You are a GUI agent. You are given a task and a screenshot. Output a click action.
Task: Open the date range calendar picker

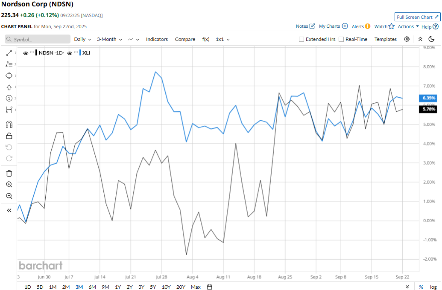pyautogui.click(x=209, y=287)
